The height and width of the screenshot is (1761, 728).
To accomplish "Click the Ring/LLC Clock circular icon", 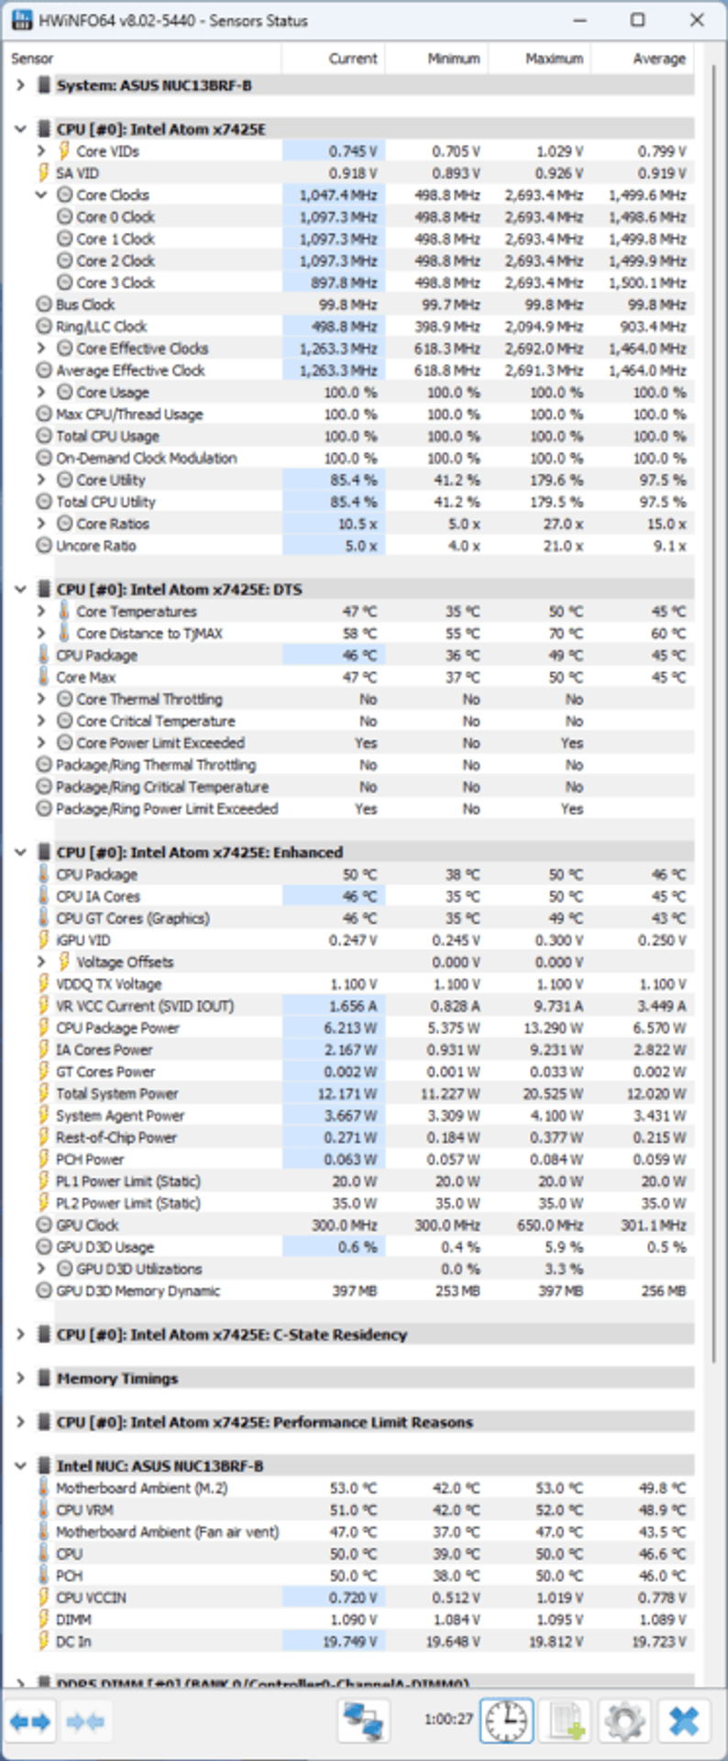I will 43,327.
